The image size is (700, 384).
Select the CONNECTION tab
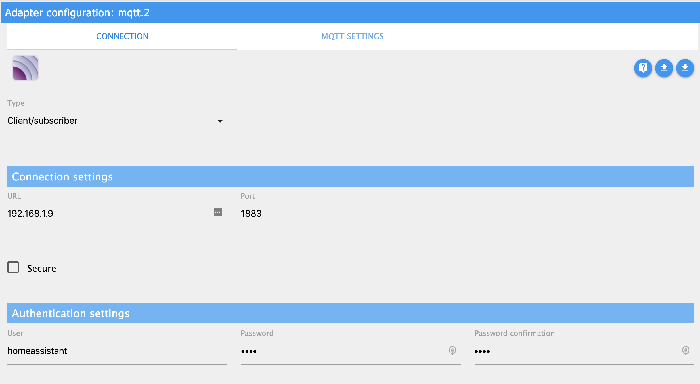click(122, 36)
